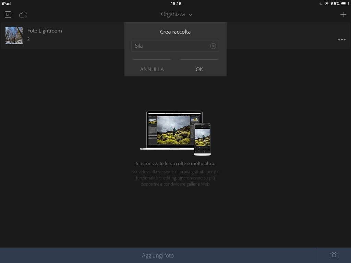Tap the rotation lock status icon
The image size is (351, 263).
coord(326,3)
